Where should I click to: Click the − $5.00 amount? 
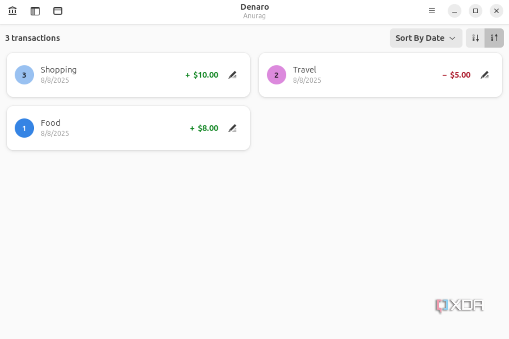pyautogui.click(x=456, y=75)
